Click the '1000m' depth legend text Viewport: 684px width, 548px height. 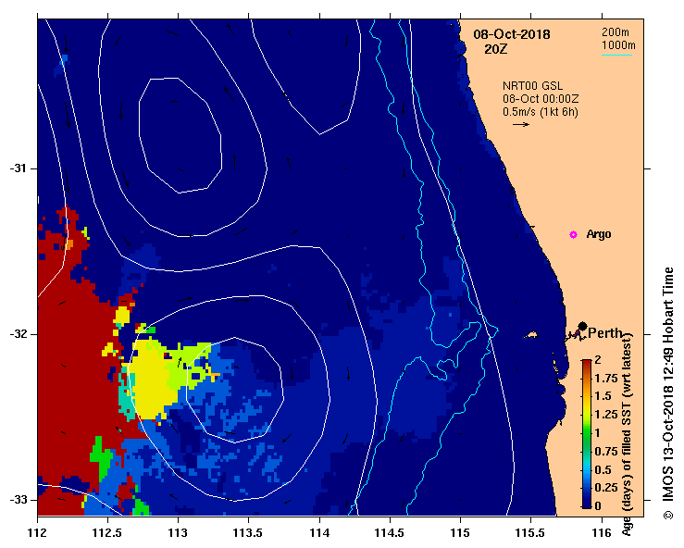(x=618, y=45)
